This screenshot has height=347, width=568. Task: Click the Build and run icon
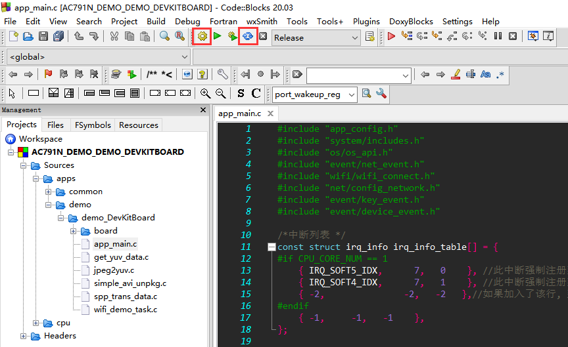(x=232, y=36)
